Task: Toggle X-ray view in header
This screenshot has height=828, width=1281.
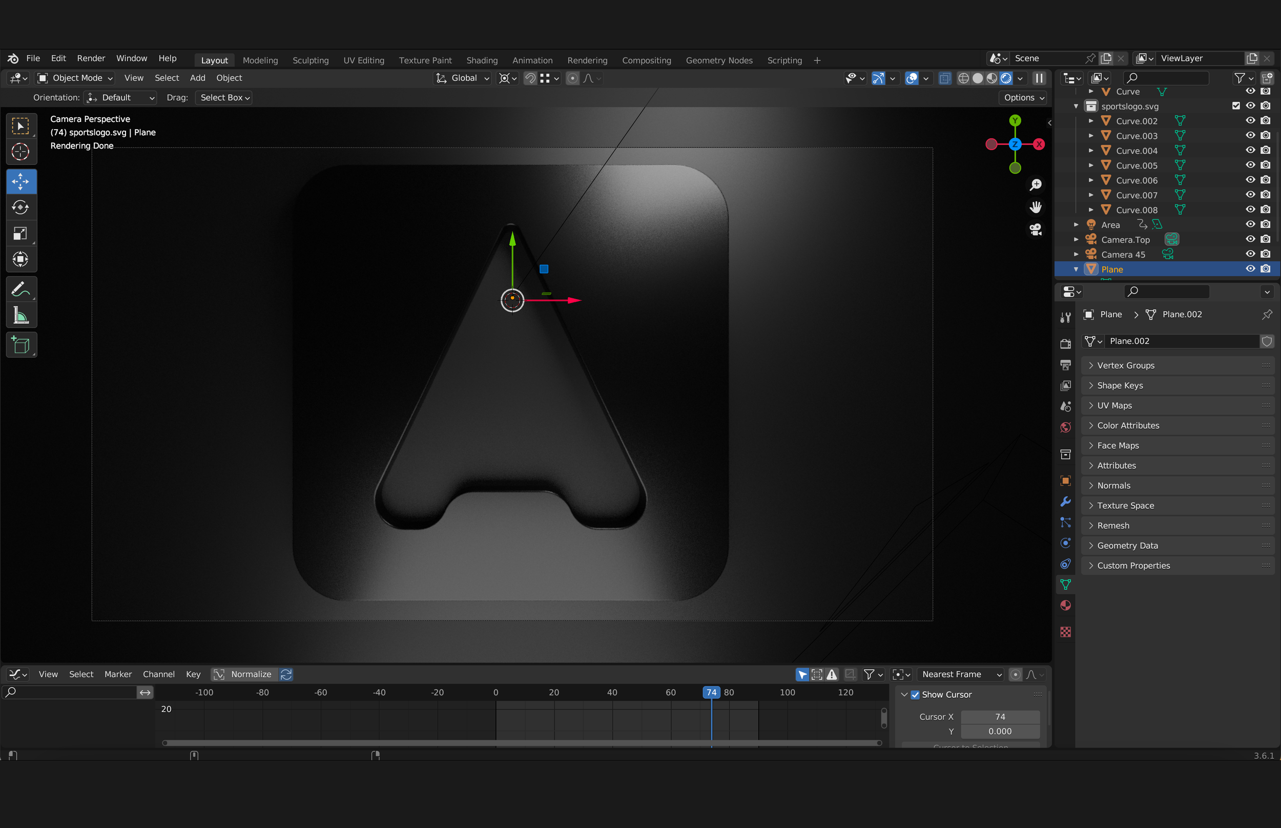Action: coord(944,78)
